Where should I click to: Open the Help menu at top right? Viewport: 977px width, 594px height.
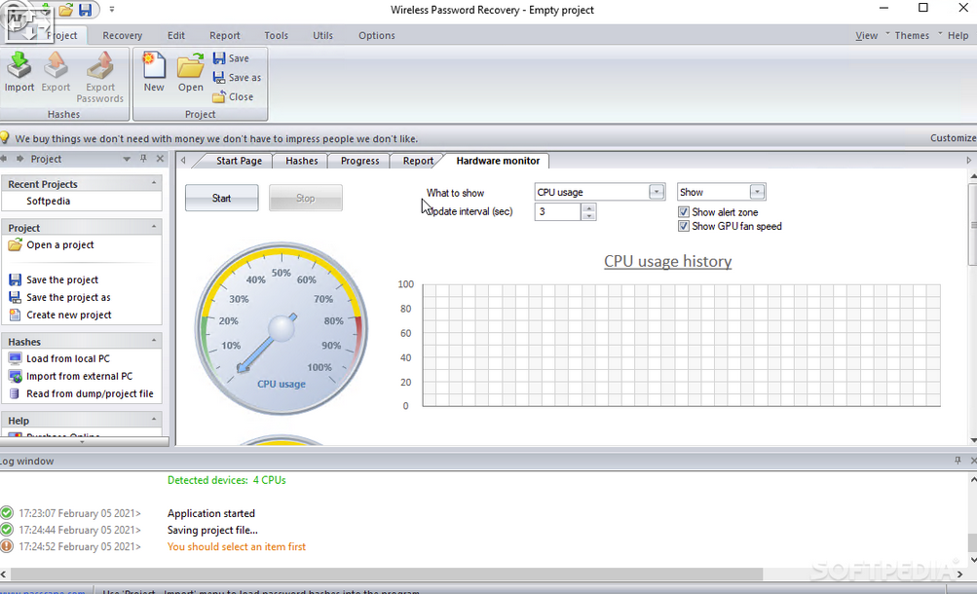pyautogui.click(x=958, y=35)
